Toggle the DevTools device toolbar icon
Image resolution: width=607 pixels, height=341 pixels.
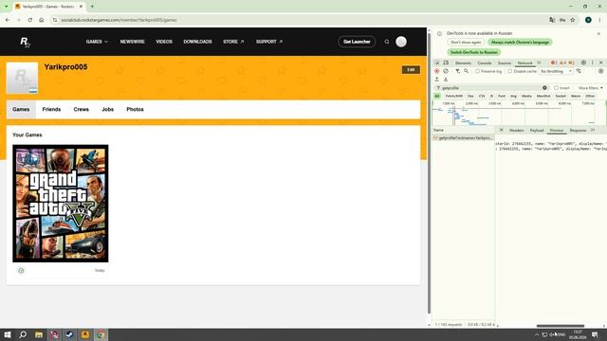[x=446, y=63]
